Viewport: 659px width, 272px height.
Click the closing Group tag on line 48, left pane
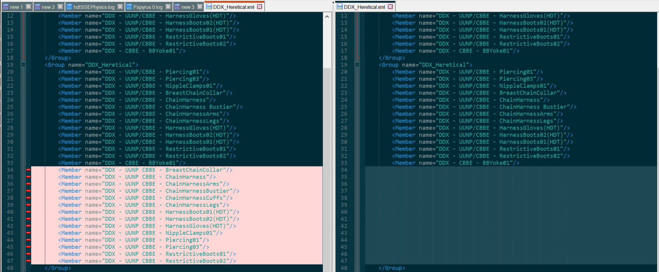[58, 268]
